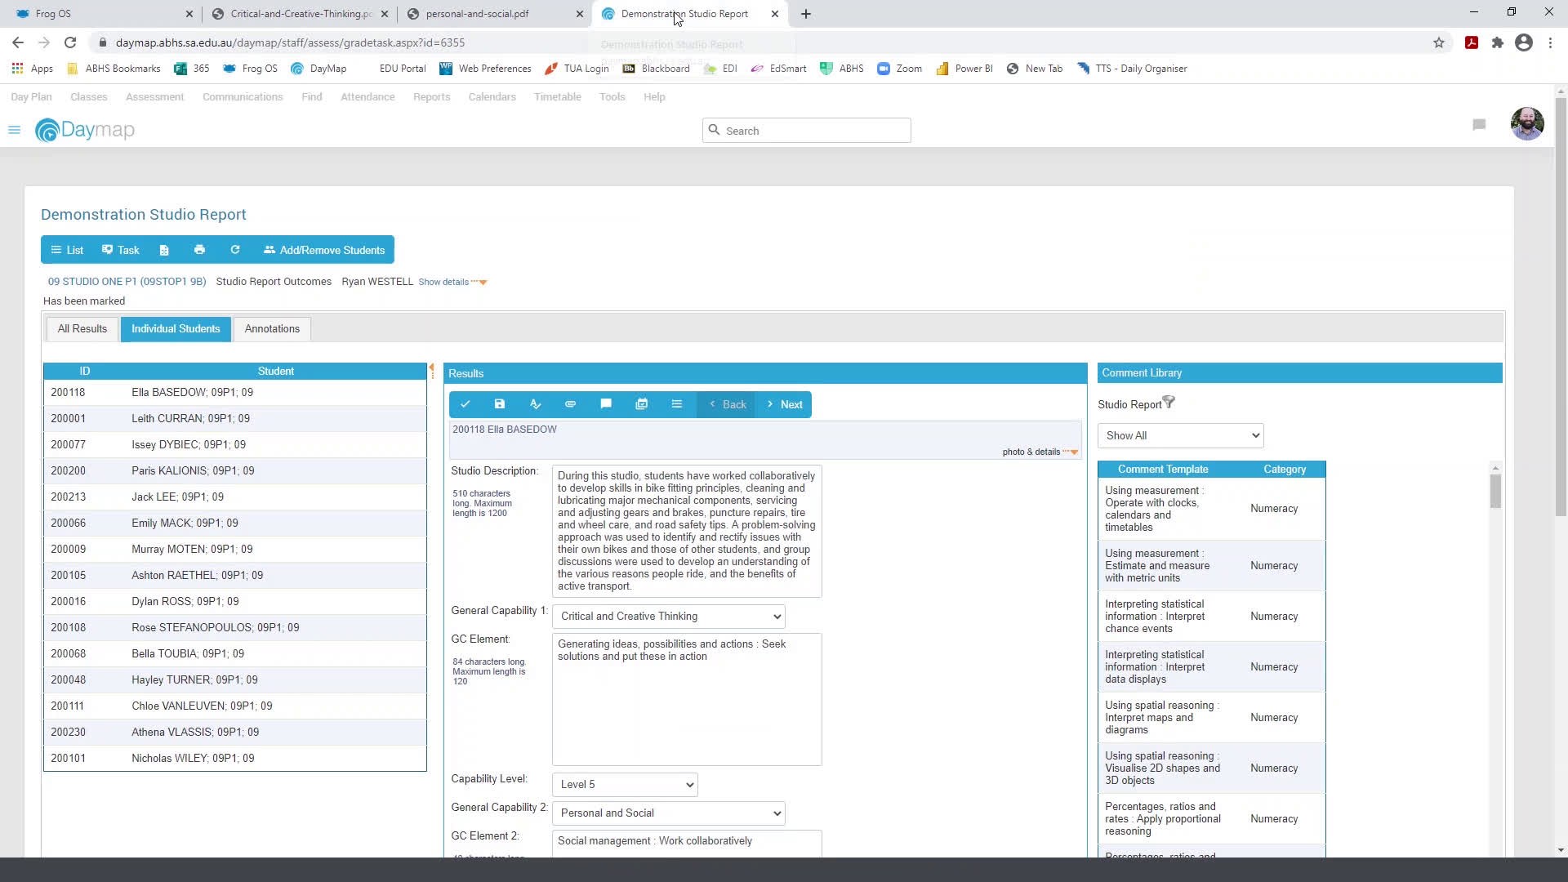Viewport: 1568px width, 882px height.
Task: Open the General Capability 1 dropdown
Action: pyautogui.click(x=669, y=617)
